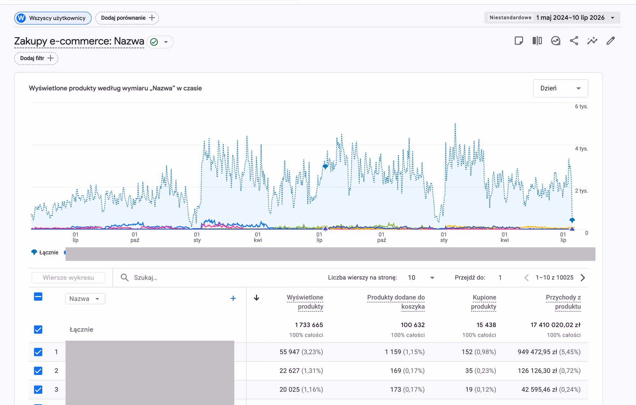Click the sparkline insights icon

pos(592,41)
